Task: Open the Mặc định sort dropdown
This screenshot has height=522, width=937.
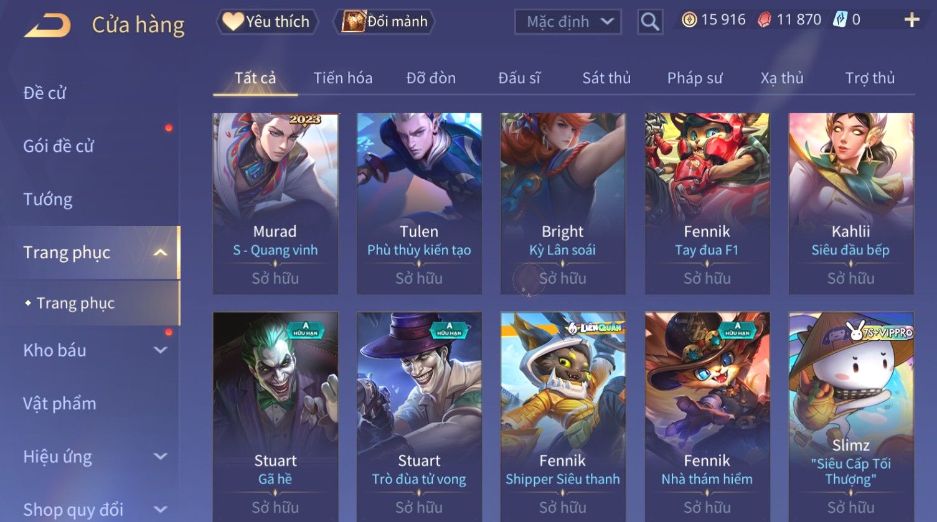Action: (x=568, y=22)
